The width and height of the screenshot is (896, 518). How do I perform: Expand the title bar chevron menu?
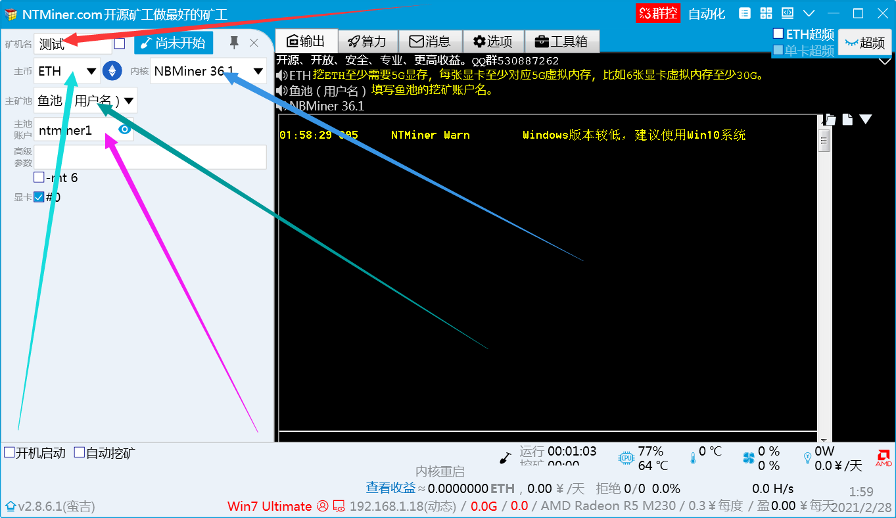(809, 13)
